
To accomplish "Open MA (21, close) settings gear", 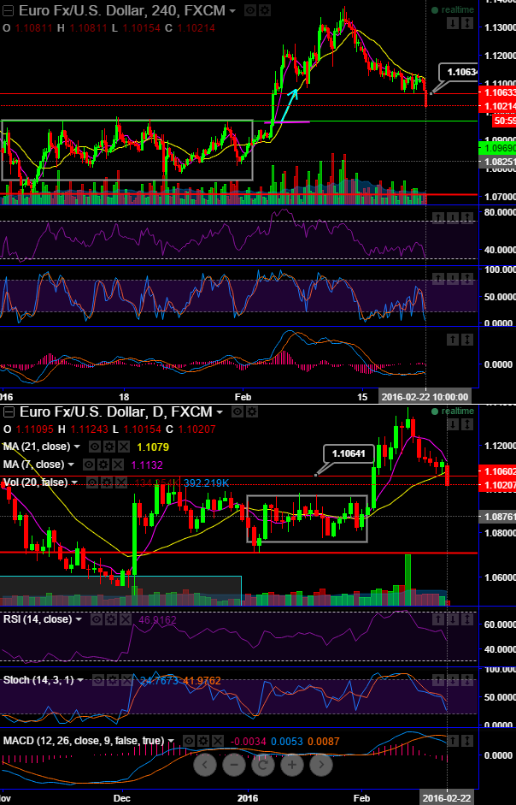I will 108,447.
